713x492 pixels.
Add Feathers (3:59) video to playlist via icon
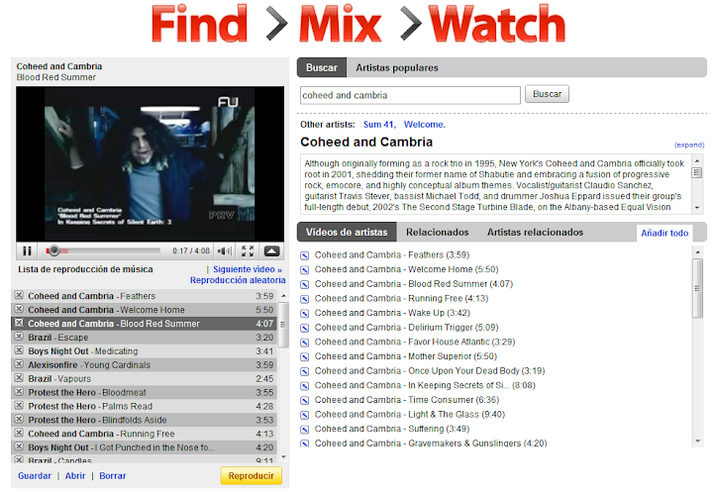tap(305, 255)
